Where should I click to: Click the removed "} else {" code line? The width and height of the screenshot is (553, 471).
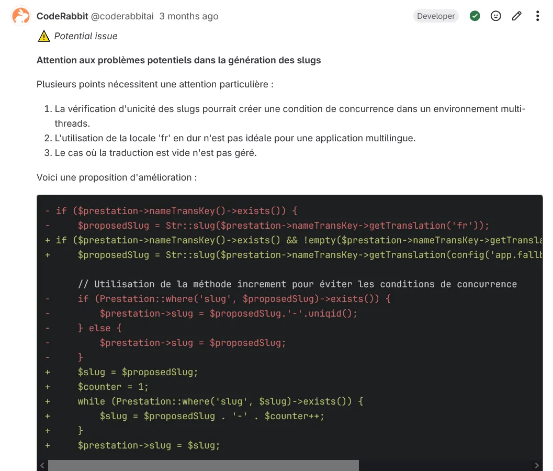99,328
